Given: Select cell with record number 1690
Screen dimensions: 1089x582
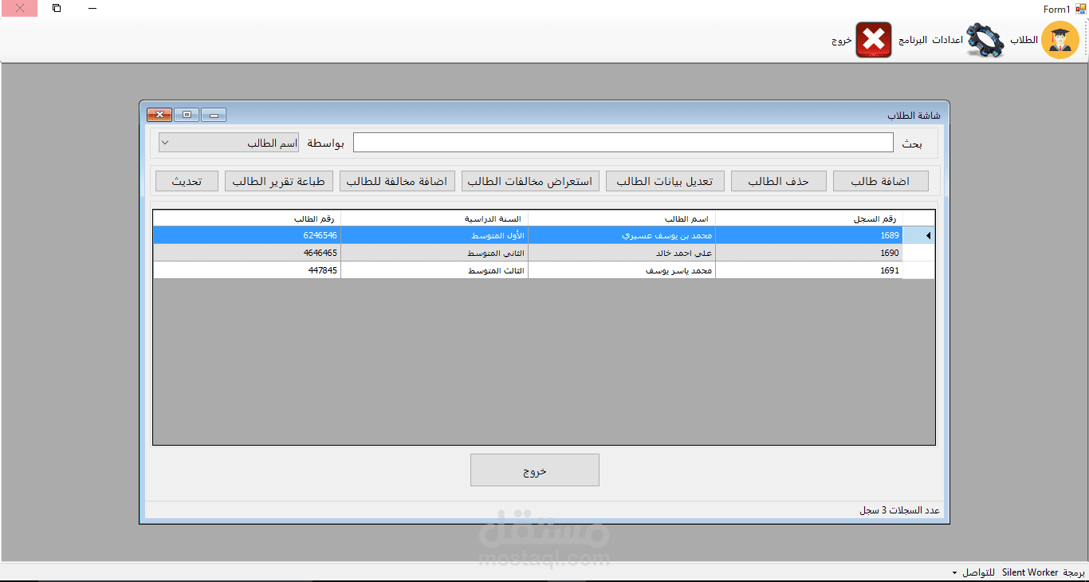Looking at the screenshot, I should (x=809, y=253).
